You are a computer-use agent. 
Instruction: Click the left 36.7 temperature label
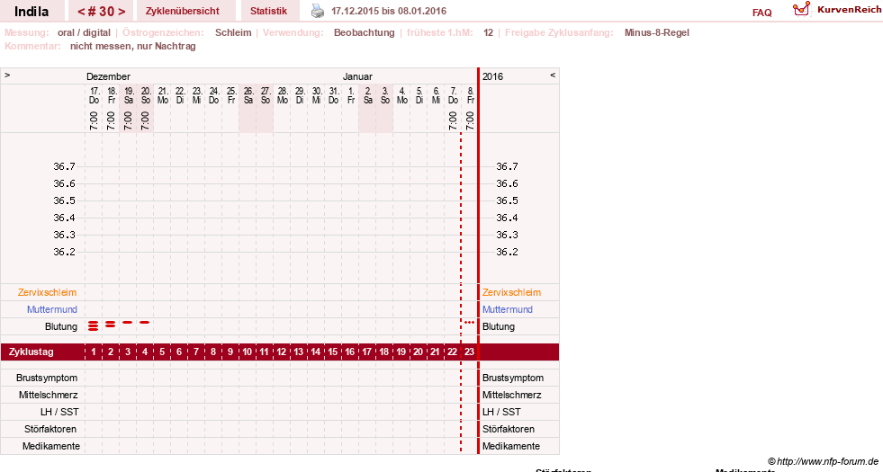(64, 166)
